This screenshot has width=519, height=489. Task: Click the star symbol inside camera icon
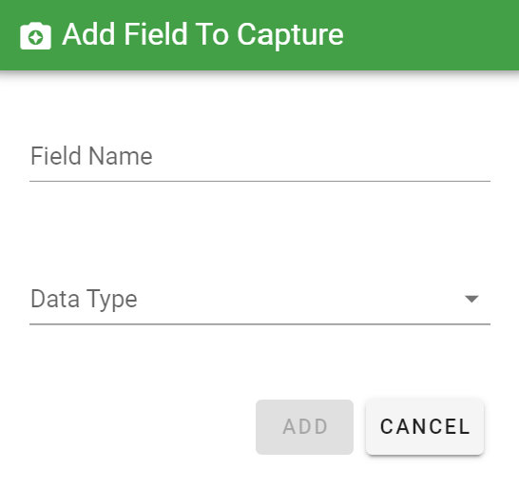[x=35, y=37]
